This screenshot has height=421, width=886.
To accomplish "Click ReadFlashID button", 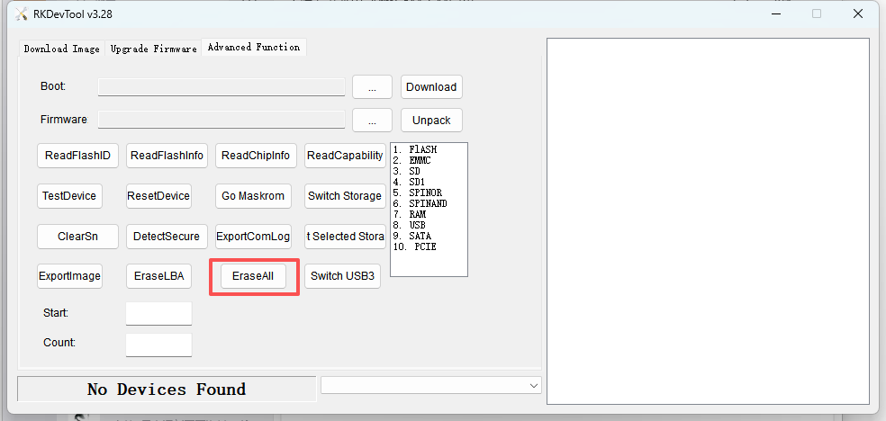I will pos(77,156).
